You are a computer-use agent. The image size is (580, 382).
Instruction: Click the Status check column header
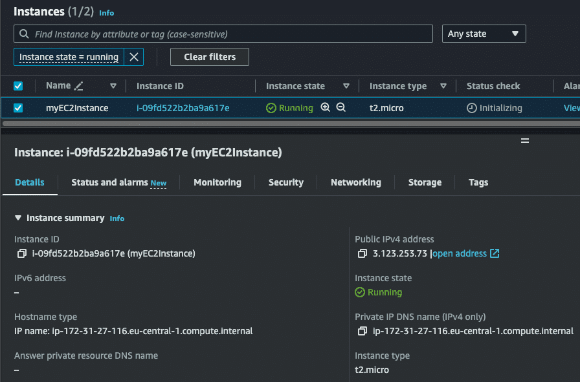493,86
